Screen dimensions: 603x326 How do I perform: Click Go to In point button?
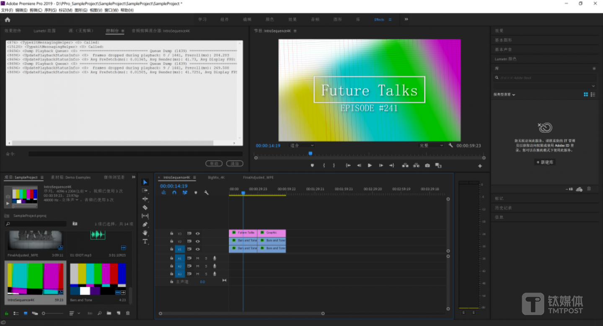tap(348, 165)
